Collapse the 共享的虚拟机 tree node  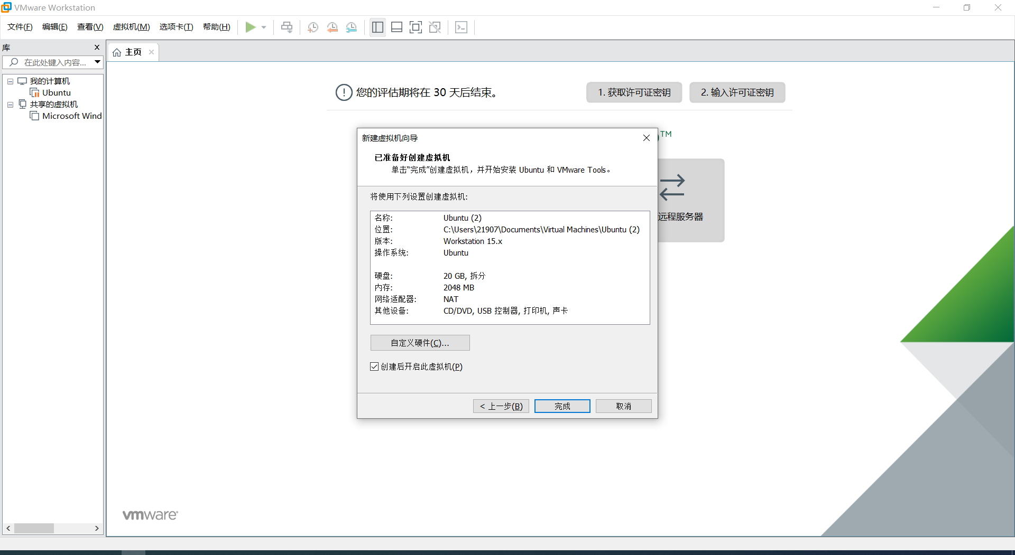coord(10,104)
